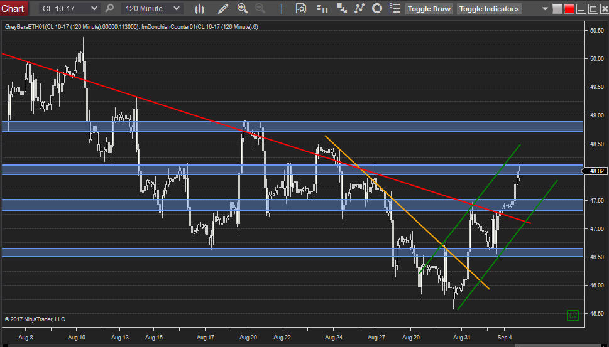
Task: Click the 47.00 price axis label
Action: tap(596, 229)
